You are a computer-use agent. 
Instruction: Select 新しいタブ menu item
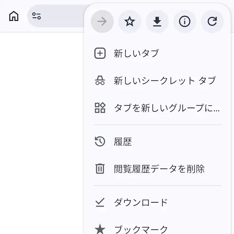coord(157,53)
